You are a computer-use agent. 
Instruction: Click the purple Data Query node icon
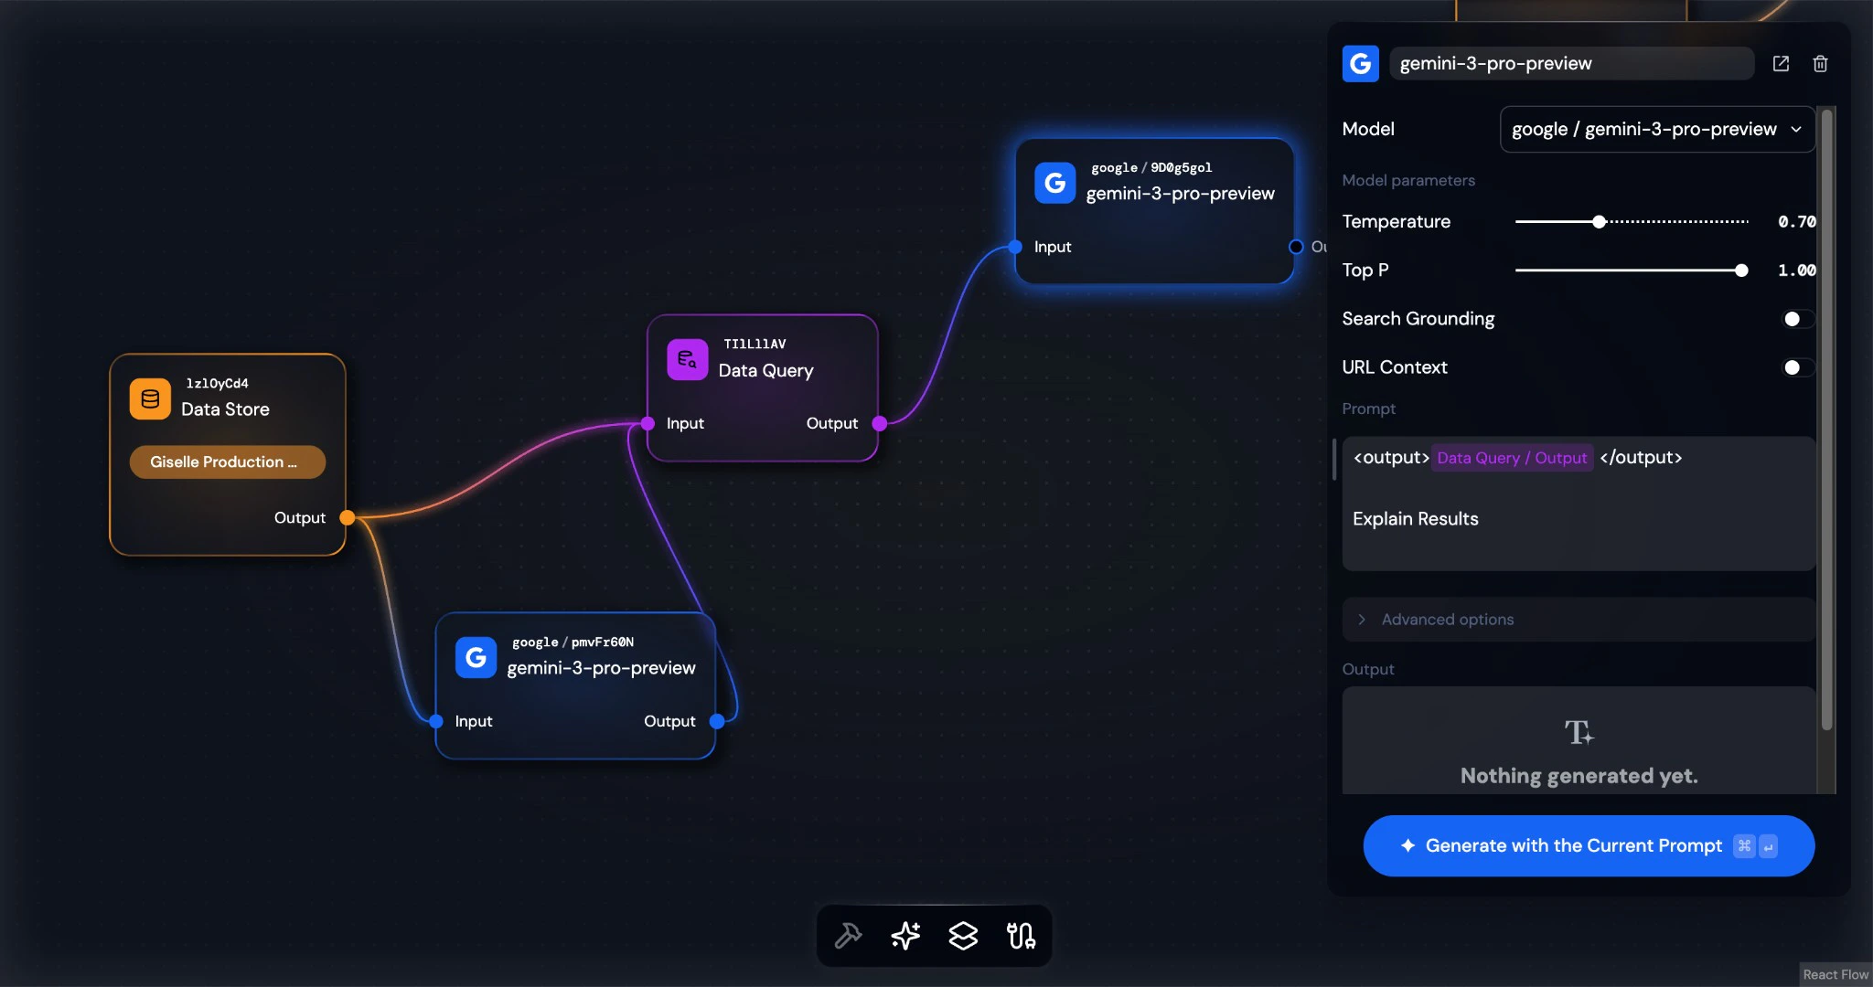(x=687, y=360)
